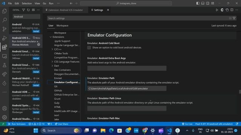Open editor more actions ellipsis
The width and height of the screenshot is (241, 135).
pyautogui.click(x=237, y=10)
